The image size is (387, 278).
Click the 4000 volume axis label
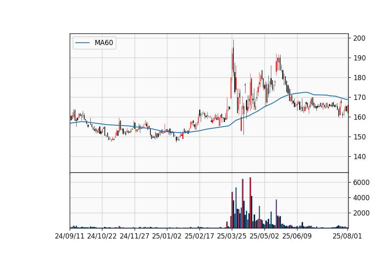pyautogui.click(x=361, y=198)
